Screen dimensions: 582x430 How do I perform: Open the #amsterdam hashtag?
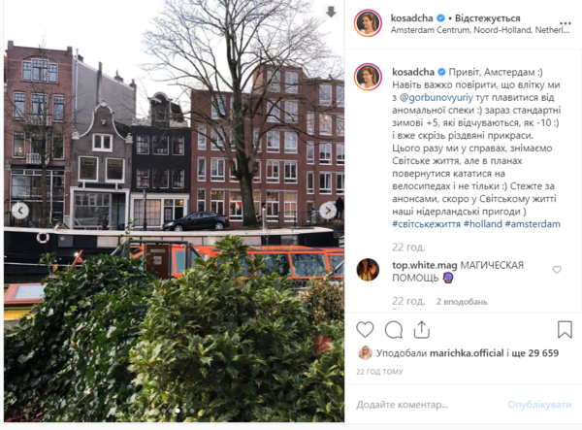pyautogui.click(x=533, y=224)
